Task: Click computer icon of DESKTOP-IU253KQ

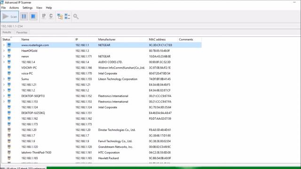Action: click(9, 113)
